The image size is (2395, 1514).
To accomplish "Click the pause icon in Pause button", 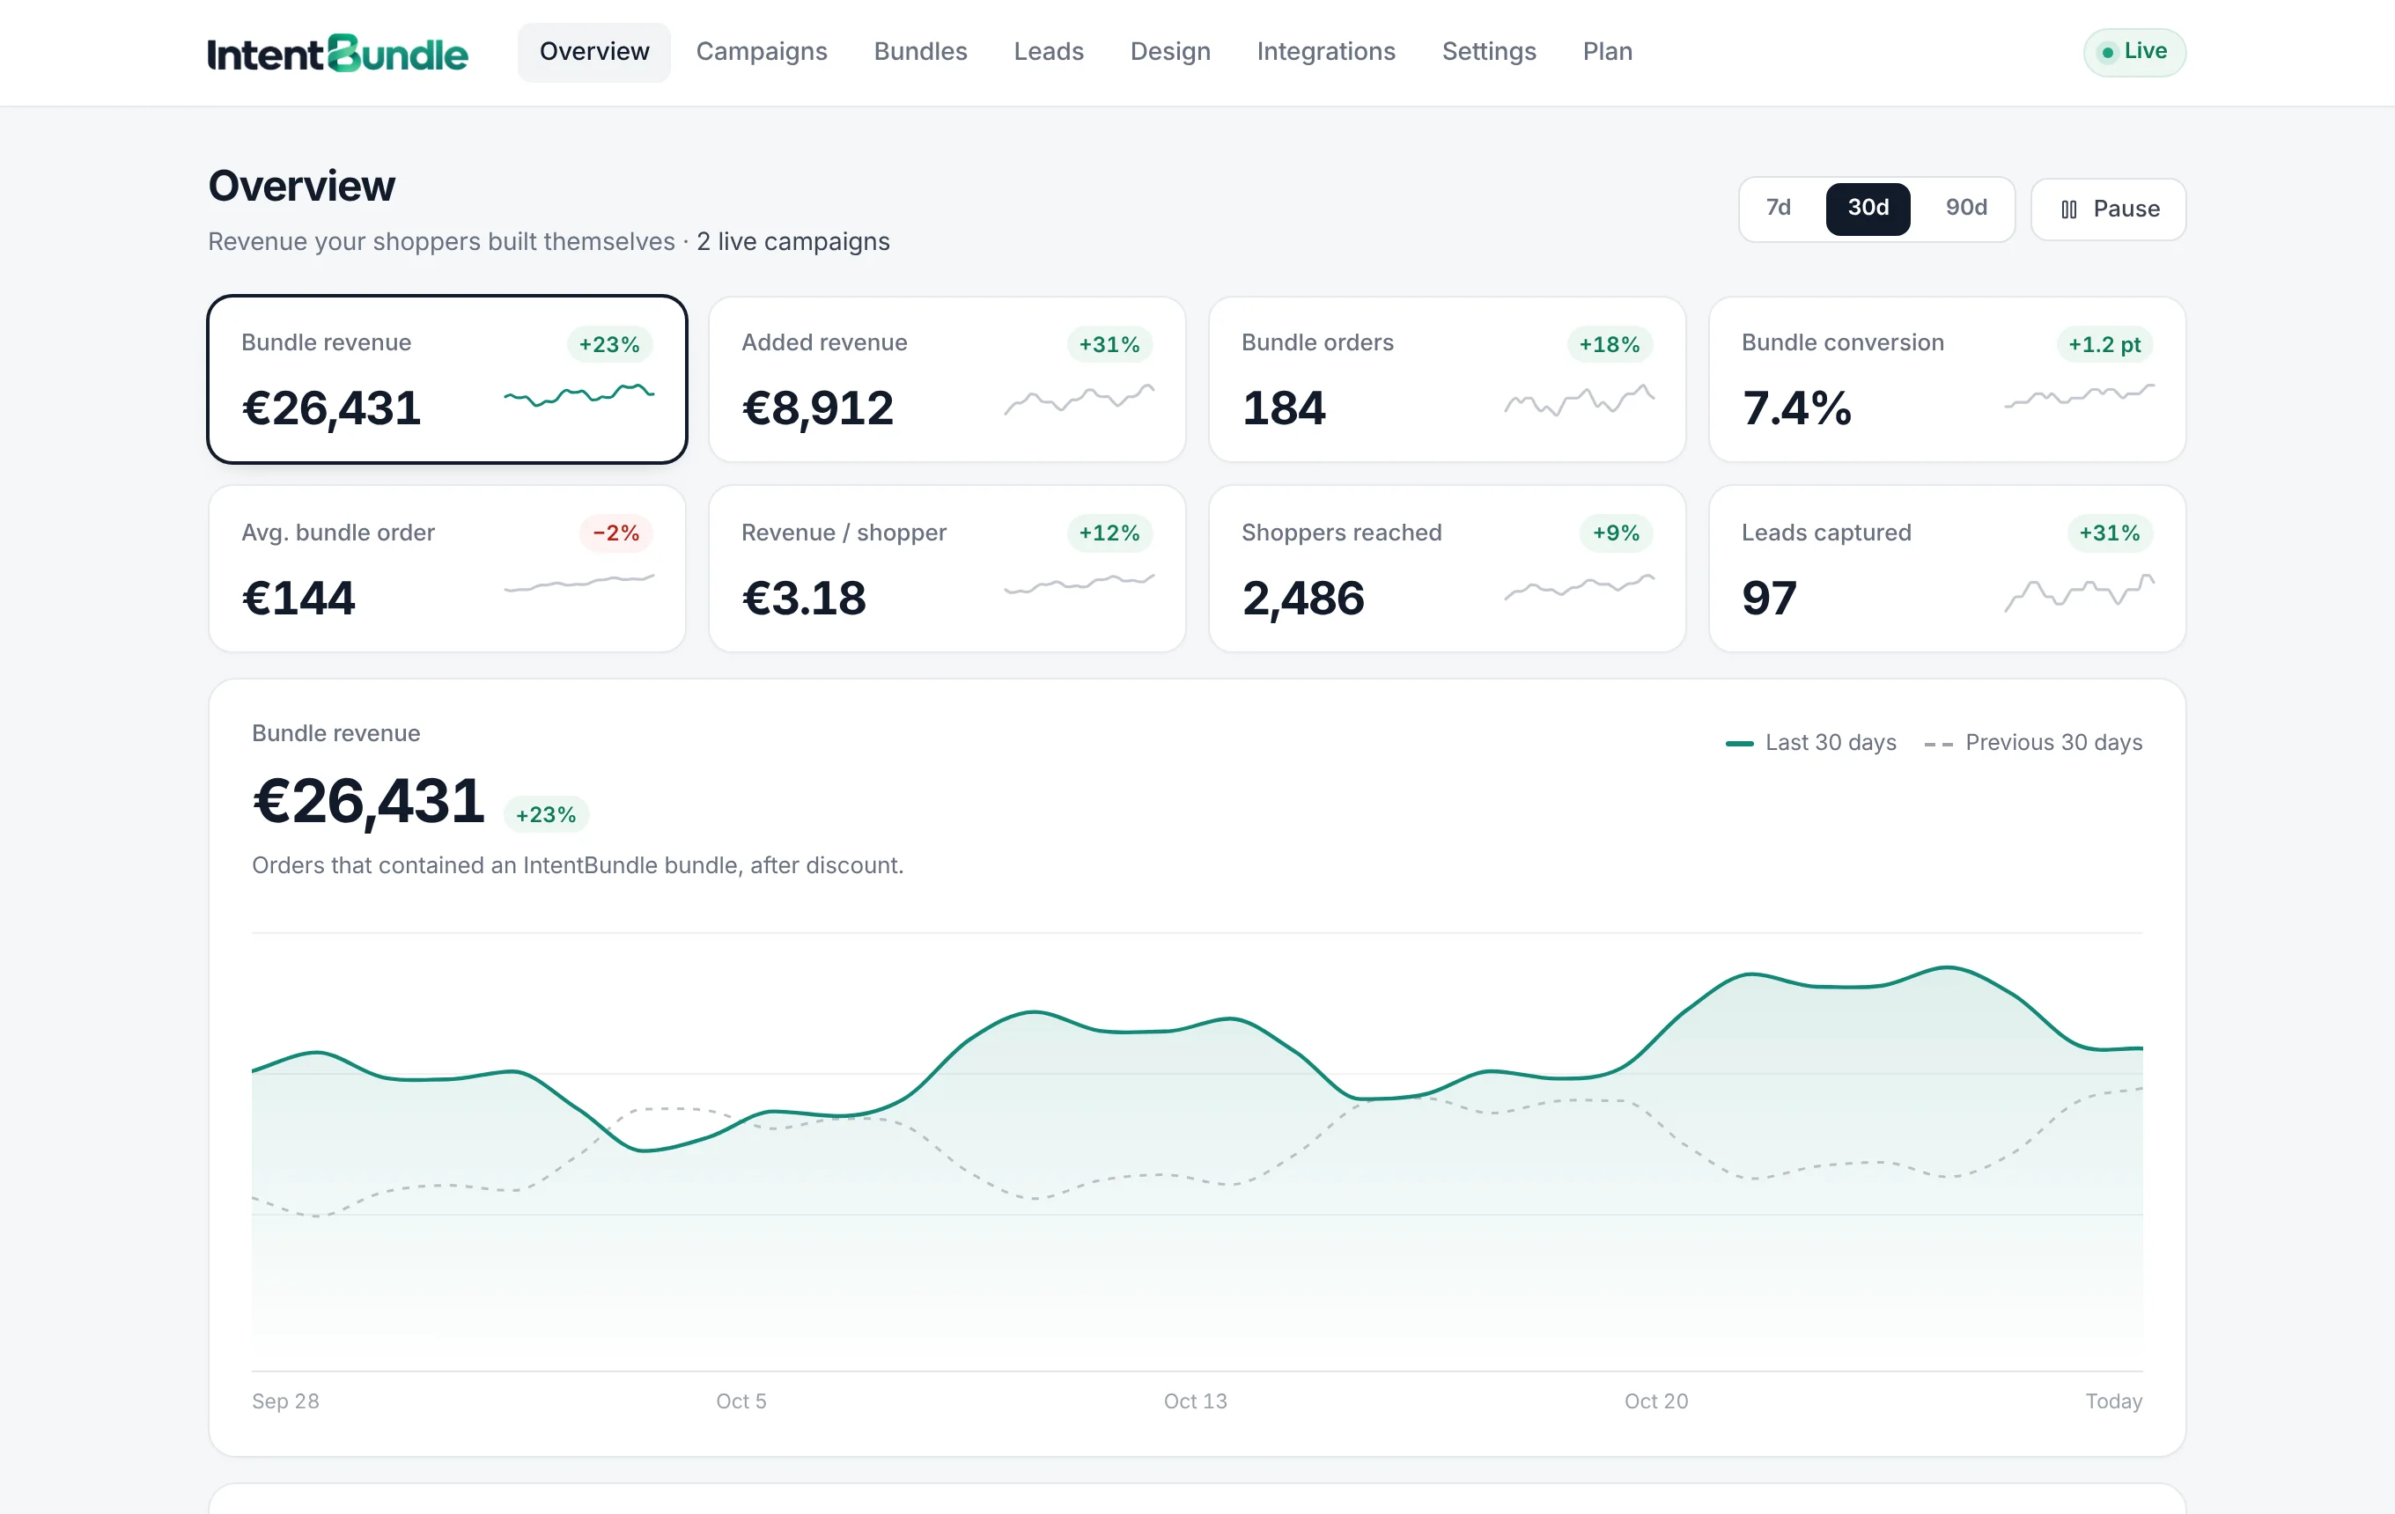I will [2069, 209].
